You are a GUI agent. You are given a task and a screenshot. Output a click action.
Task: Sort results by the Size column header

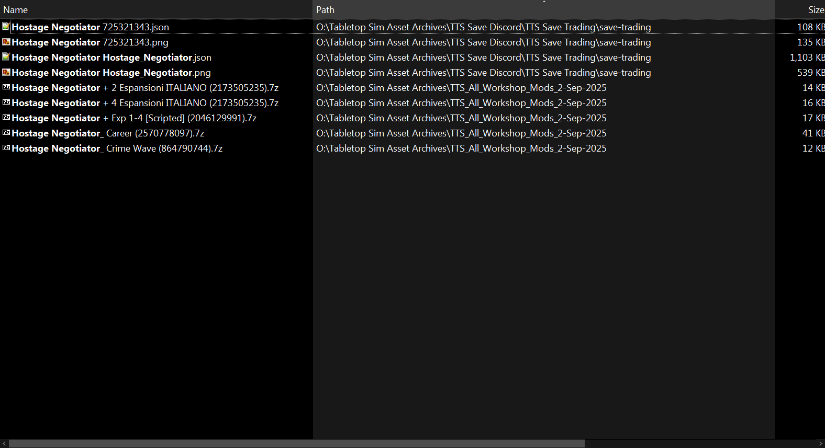click(800, 9)
